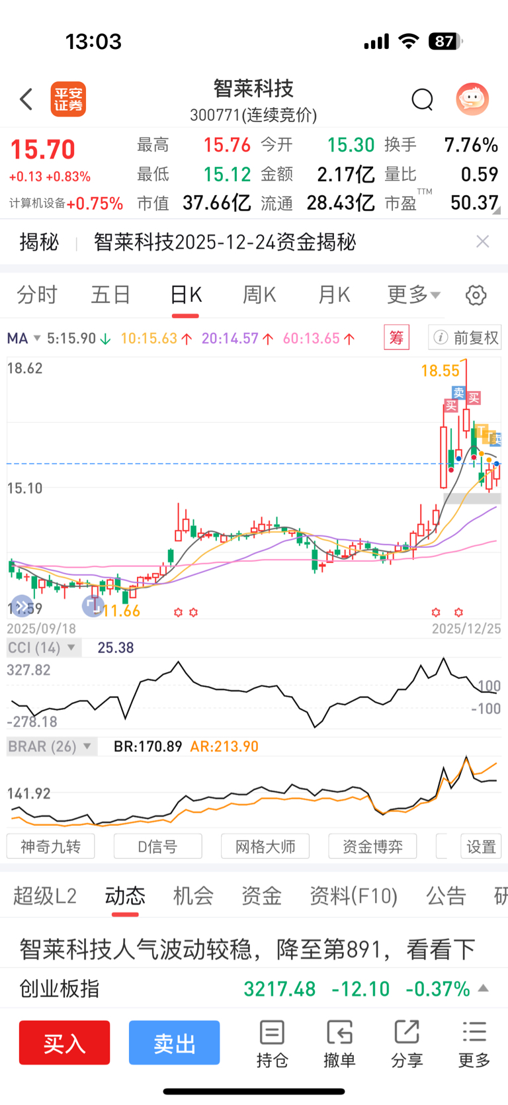
Task: Select the 动态 tab
Action: coord(125,896)
